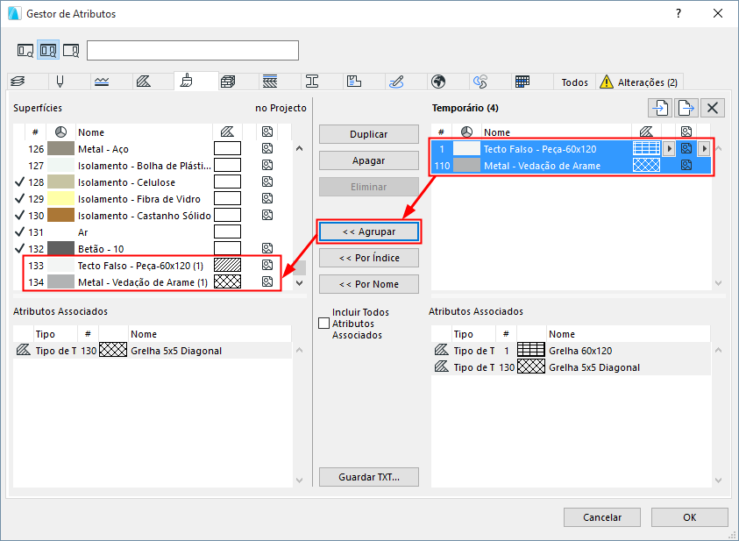739x541 pixels.
Task: Open the Surfaces paintbrush tab
Action: click(186, 82)
